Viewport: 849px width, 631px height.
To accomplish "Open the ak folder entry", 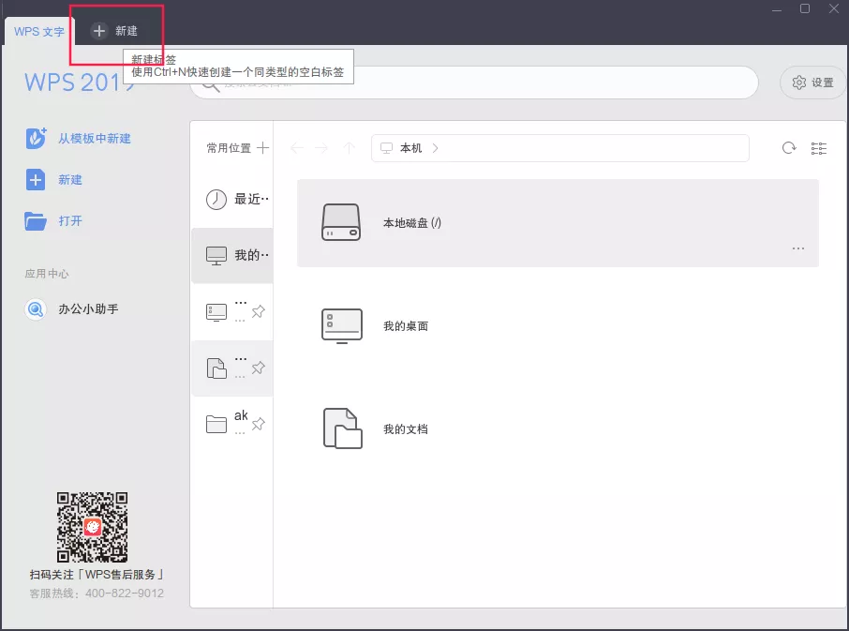I will [231, 424].
